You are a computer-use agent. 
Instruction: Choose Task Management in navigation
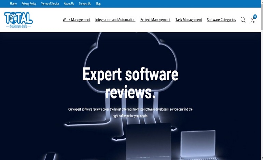click(189, 20)
